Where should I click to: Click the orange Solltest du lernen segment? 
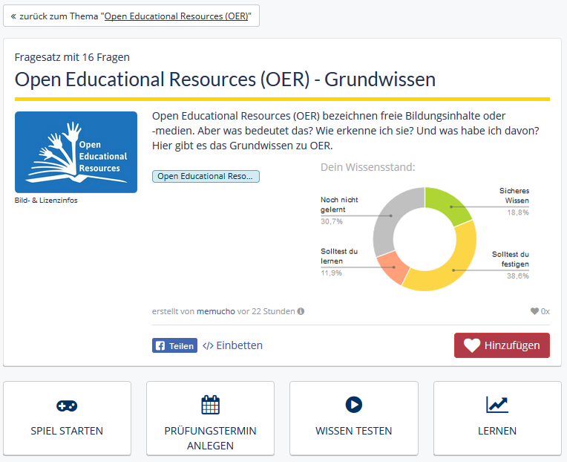coord(394,267)
